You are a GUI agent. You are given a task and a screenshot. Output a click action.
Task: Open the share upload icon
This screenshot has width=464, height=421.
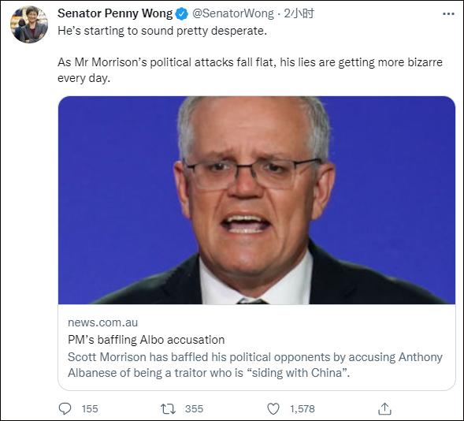point(384,409)
